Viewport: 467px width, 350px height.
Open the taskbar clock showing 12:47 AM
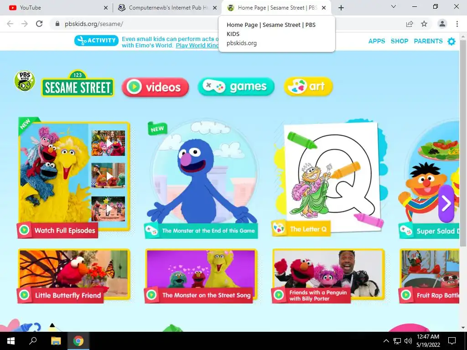tap(428, 341)
